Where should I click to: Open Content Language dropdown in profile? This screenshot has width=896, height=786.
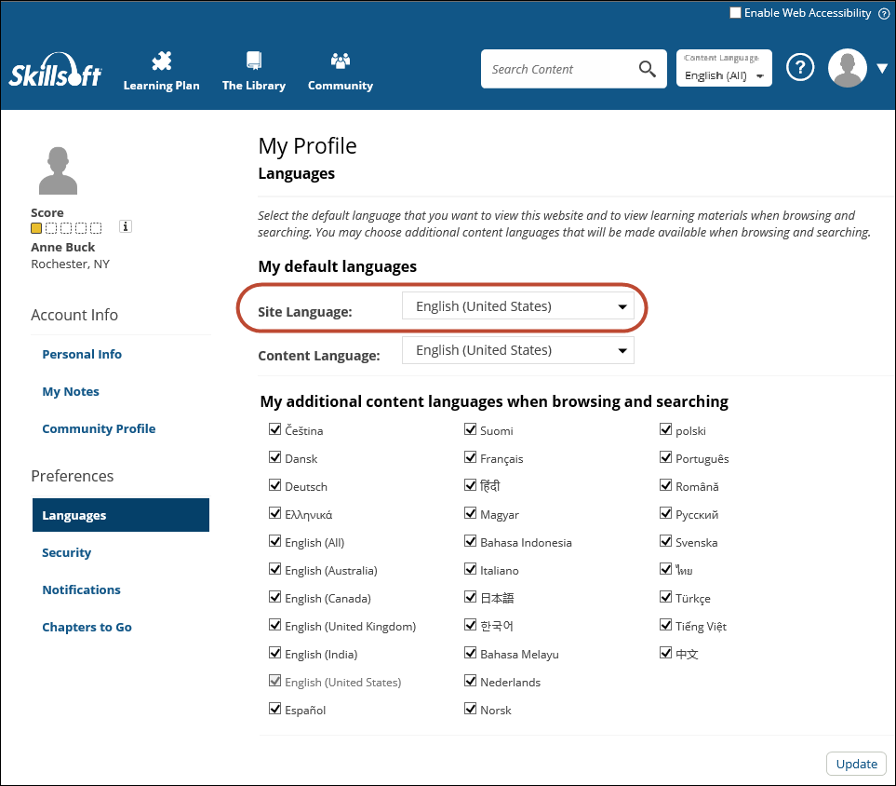518,350
